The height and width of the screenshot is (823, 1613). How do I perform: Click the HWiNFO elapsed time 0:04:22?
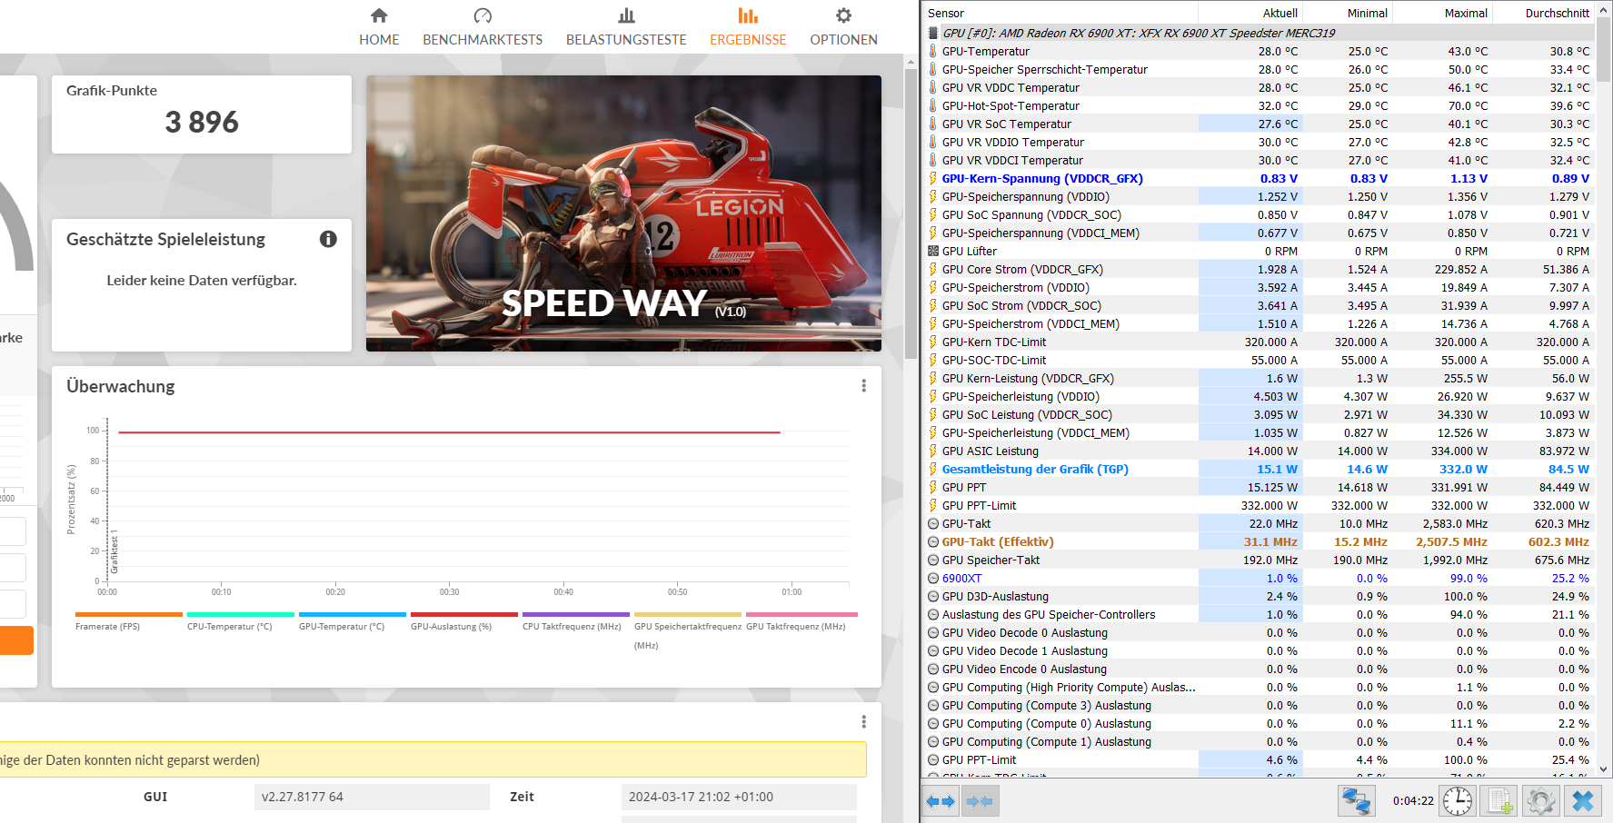pyautogui.click(x=1413, y=801)
